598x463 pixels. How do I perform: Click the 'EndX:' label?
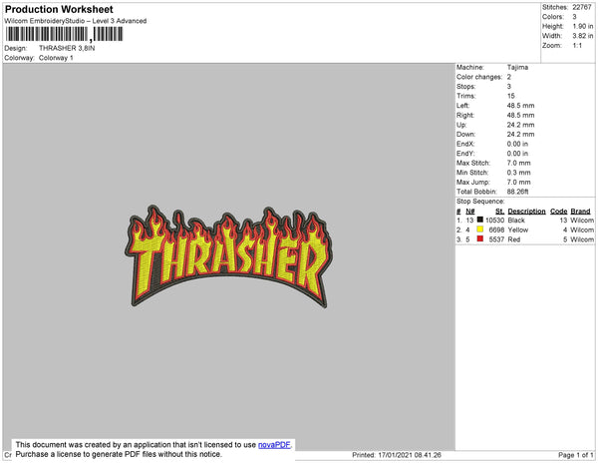point(465,144)
